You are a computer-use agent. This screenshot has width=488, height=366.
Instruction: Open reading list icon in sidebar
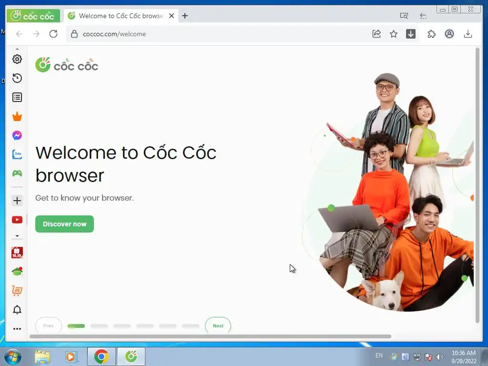(17, 97)
